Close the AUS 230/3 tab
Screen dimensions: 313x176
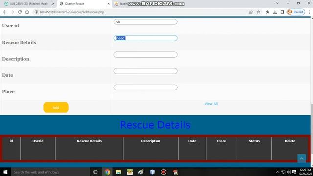click(x=53, y=4)
